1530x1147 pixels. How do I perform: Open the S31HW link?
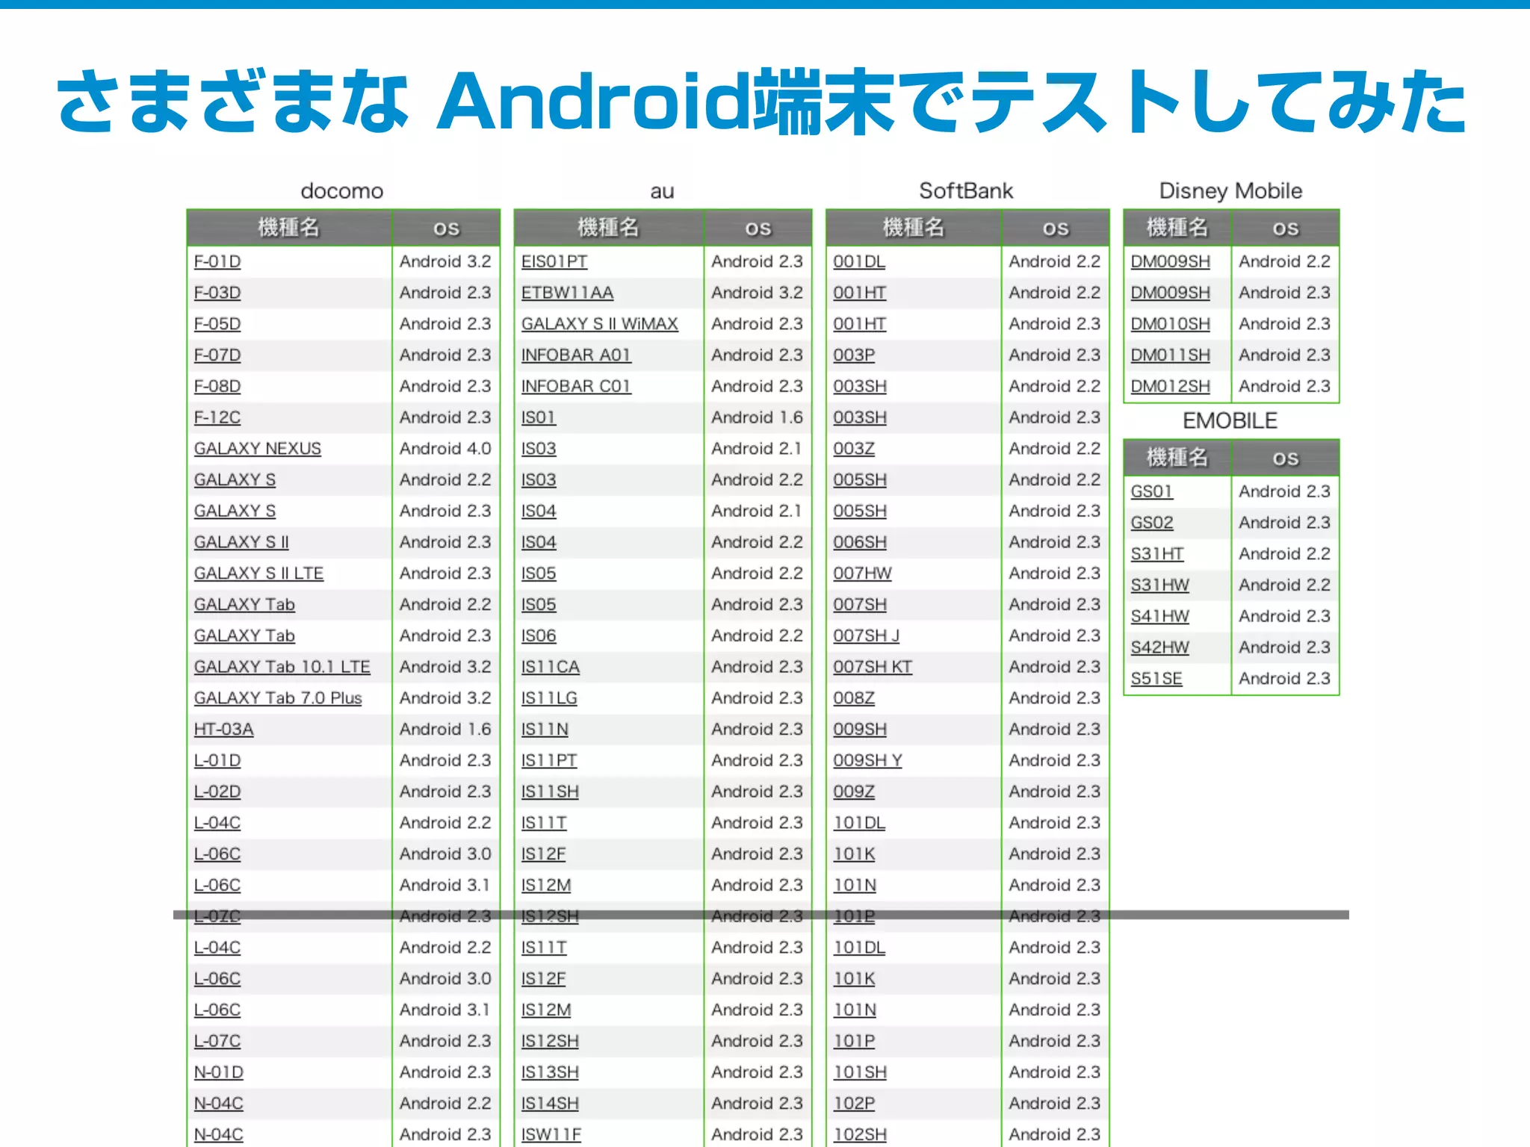tap(1159, 585)
